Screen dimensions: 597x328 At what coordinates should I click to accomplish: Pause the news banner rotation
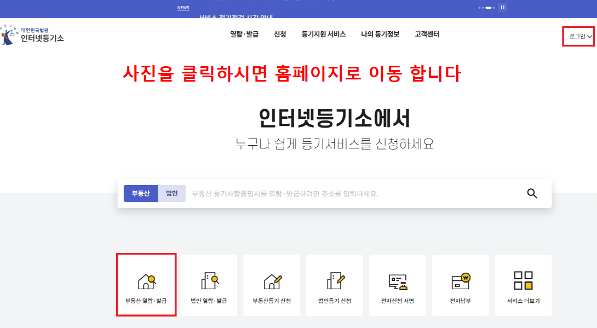503,7
